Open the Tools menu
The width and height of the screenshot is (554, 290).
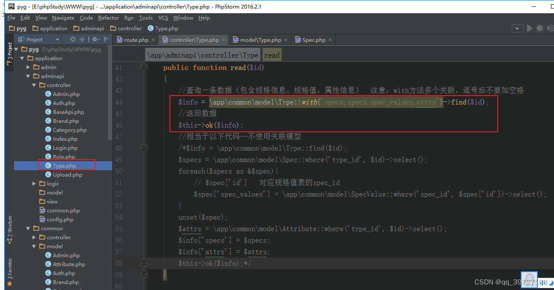coord(146,17)
